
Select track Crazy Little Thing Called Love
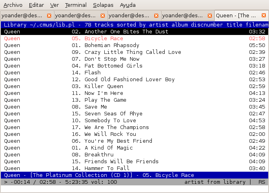pos(134,52)
